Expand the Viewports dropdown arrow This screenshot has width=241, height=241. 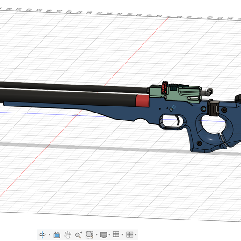[136, 234]
